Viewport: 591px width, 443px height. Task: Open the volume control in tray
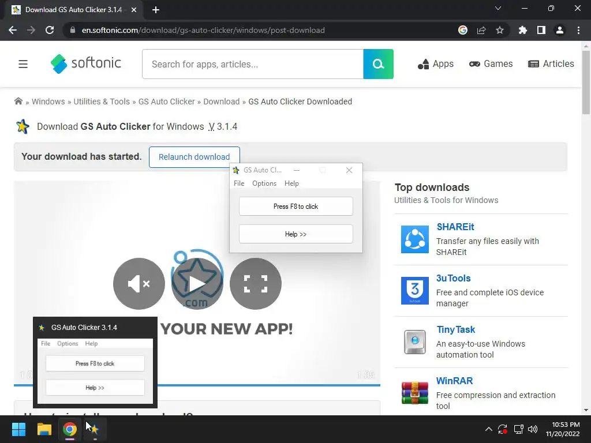coord(533,429)
